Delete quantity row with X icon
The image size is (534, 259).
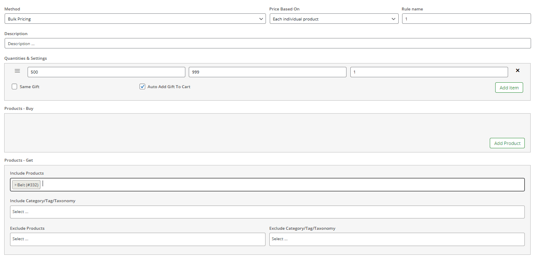tap(518, 71)
